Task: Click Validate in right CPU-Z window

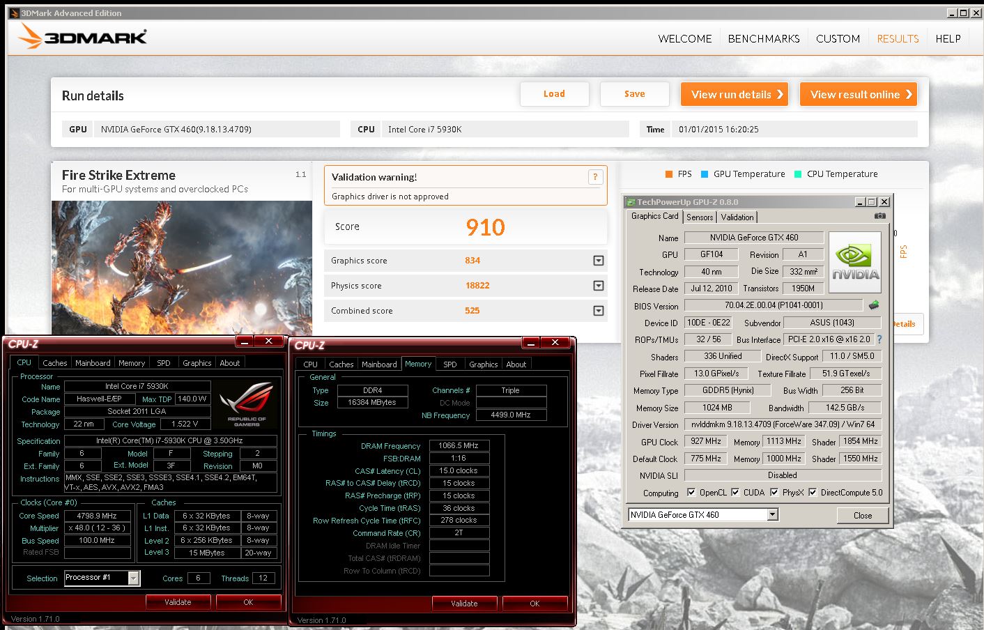Action: pos(464,604)
